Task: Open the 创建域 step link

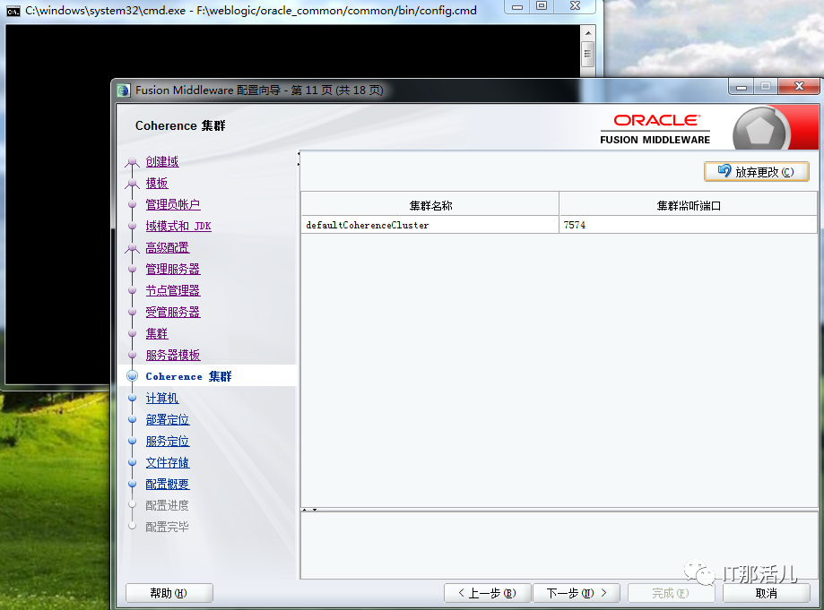Action: click(162, 161)
